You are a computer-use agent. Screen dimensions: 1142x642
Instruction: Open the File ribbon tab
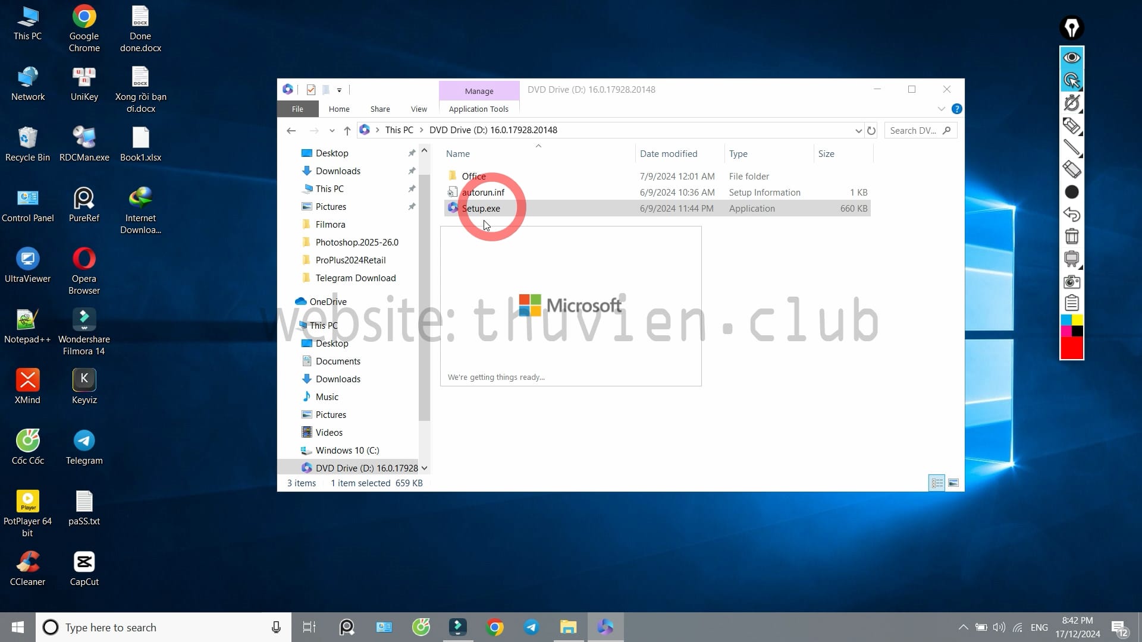pyautogui.click(x=297, y=109)
